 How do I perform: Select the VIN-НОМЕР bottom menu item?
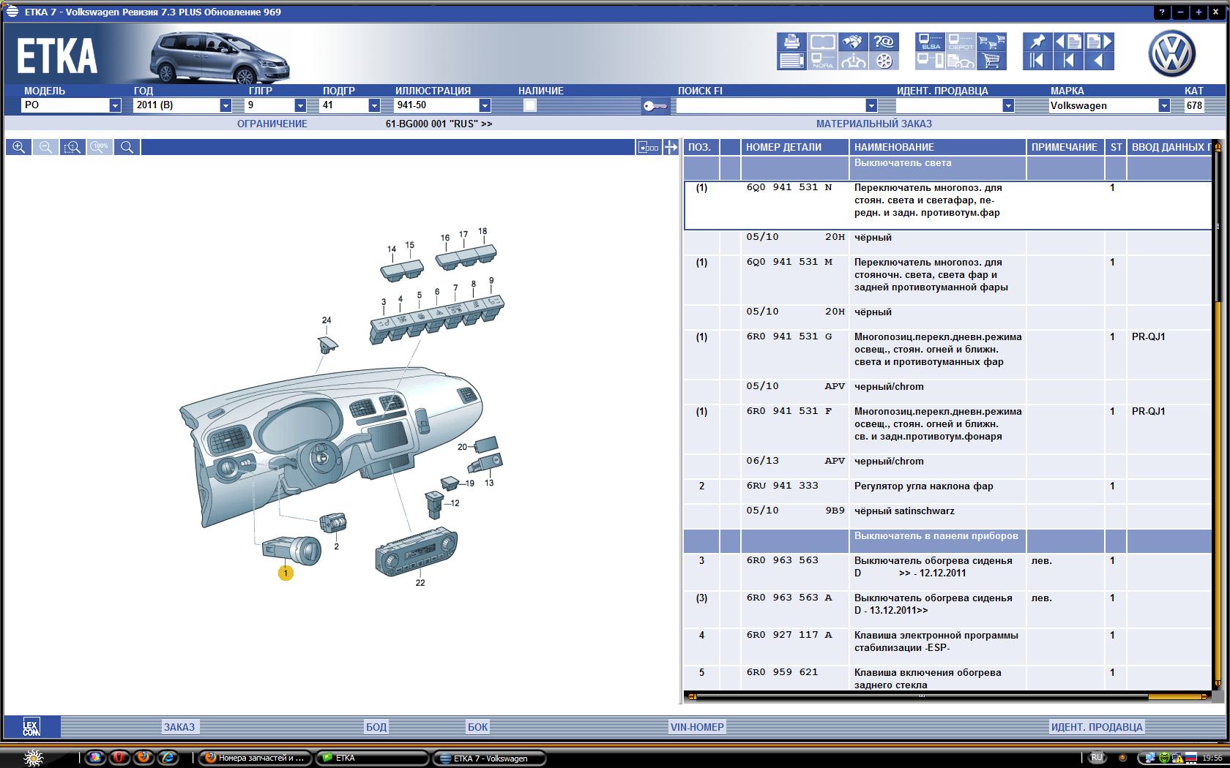697,727
